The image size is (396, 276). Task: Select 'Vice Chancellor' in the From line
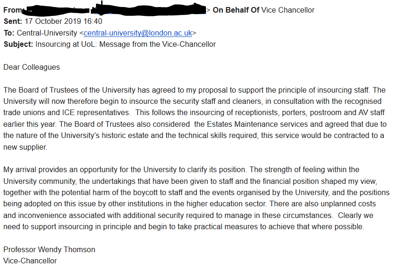pos(288,10)
